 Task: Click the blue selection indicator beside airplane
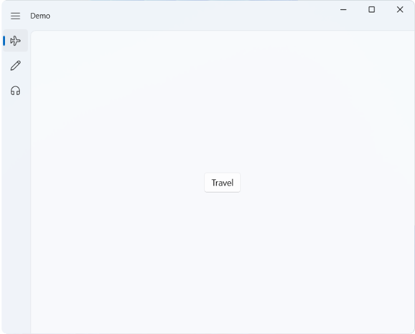4,41
